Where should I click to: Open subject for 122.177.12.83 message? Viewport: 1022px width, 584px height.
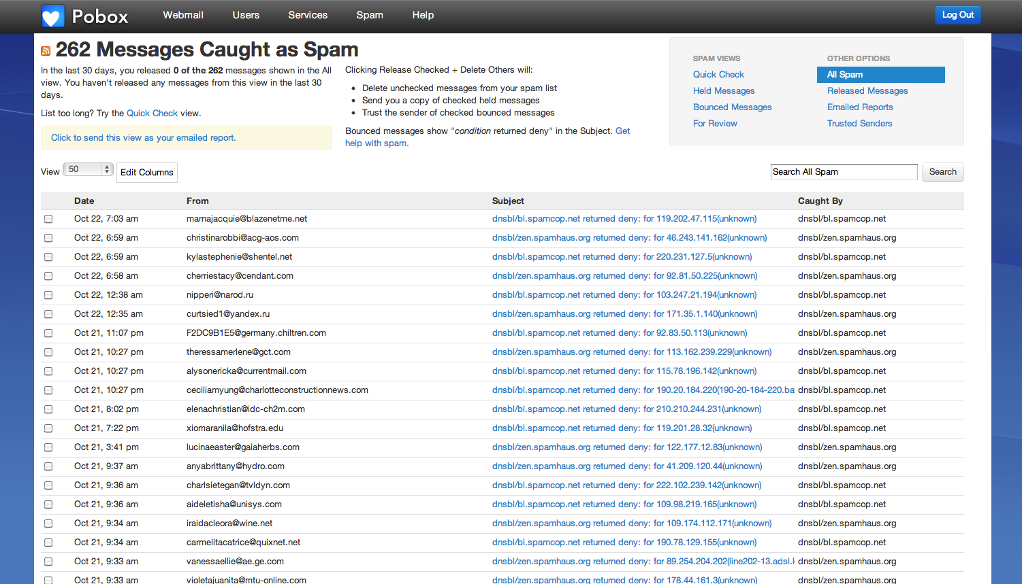click(x=627, y=447)
